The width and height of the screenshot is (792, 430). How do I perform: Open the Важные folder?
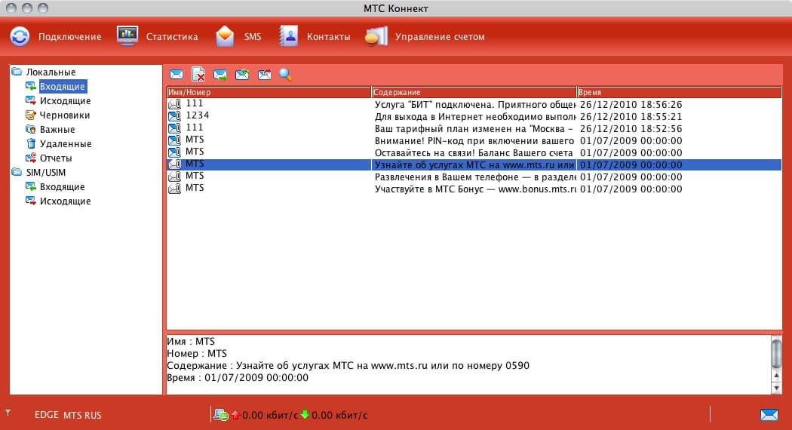[x=57, y=129]
